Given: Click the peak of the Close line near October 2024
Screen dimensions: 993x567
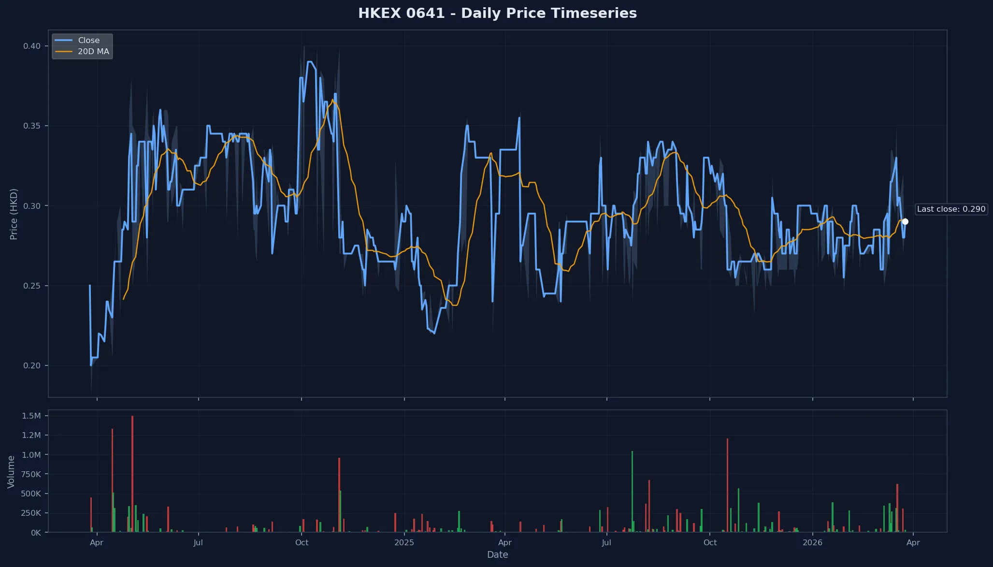Looking at the screenshot, I should 309,62.
